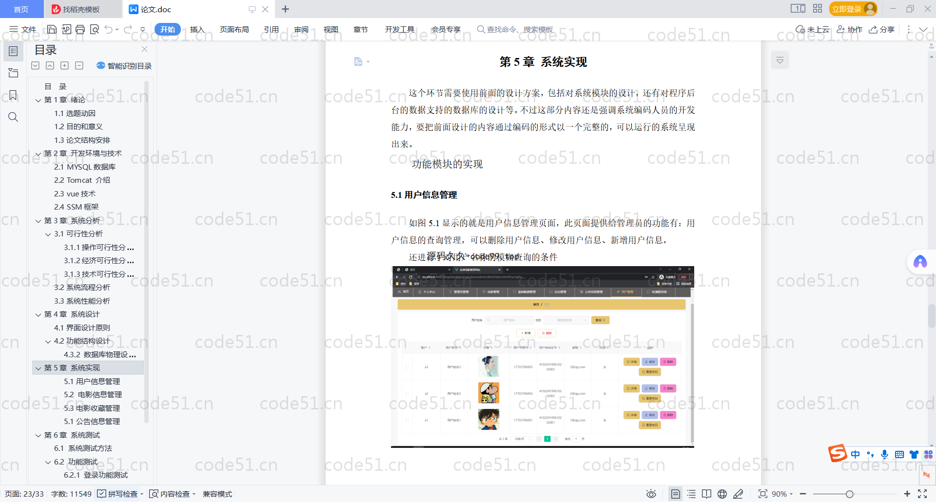Click the 分享 button
Image resolution: width=936 pixels, height=502 pixels.
(x=882, y=29)
